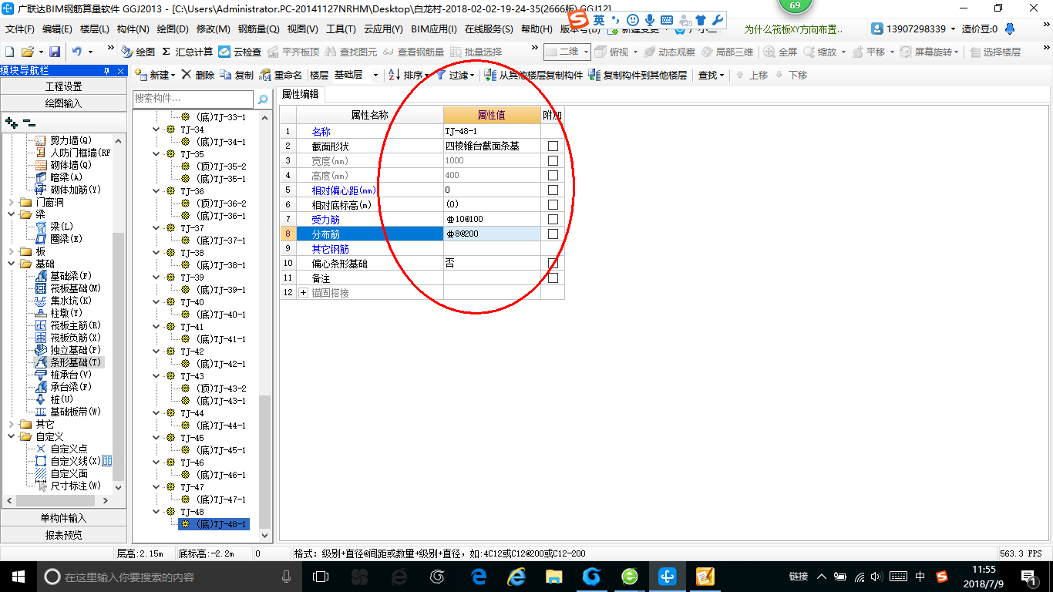Screen dimensions: 1053x592
Task: Toggle the 附加 checkbox for 相对底标高
Action: (553, 204)
